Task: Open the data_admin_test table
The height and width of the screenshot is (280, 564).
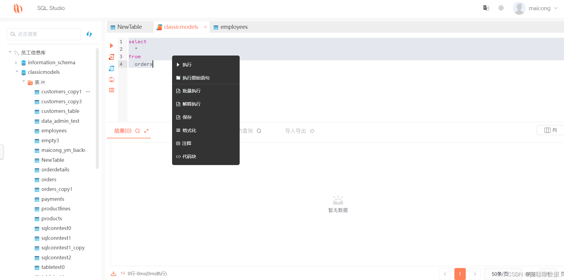Action: [x=60, y=121]
